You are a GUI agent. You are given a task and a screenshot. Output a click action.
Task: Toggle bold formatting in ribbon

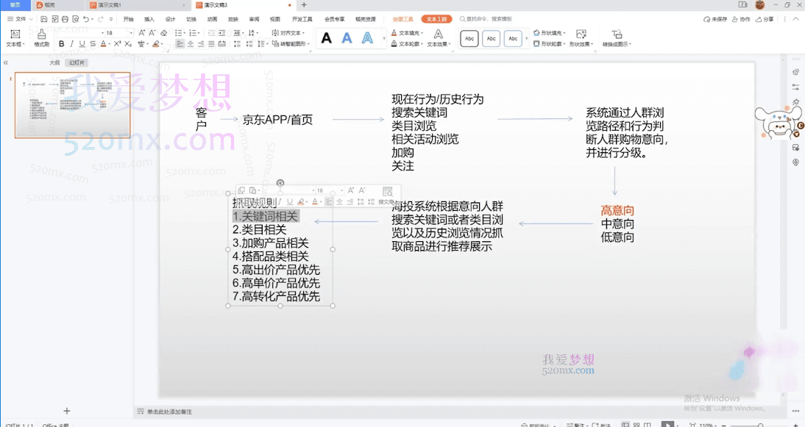62,44
